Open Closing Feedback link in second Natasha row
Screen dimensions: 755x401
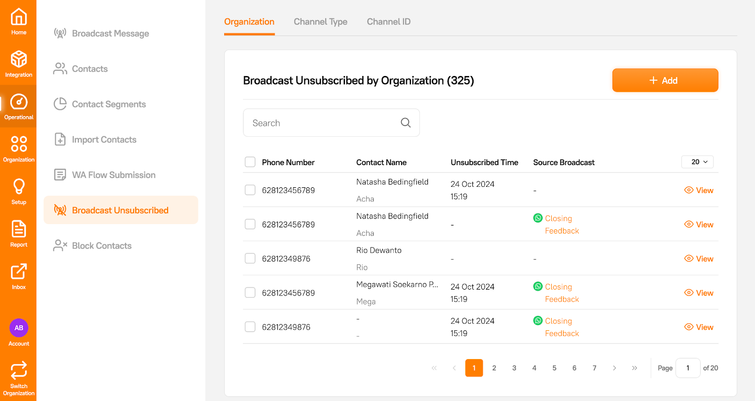point(562,225)
